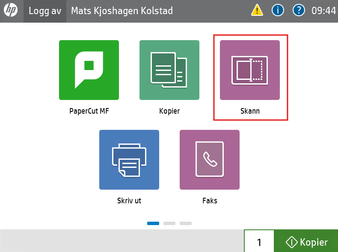Tap the HP logo home icon
The width and height of the screenshot is (338, 252).
[x=11, y=10]
